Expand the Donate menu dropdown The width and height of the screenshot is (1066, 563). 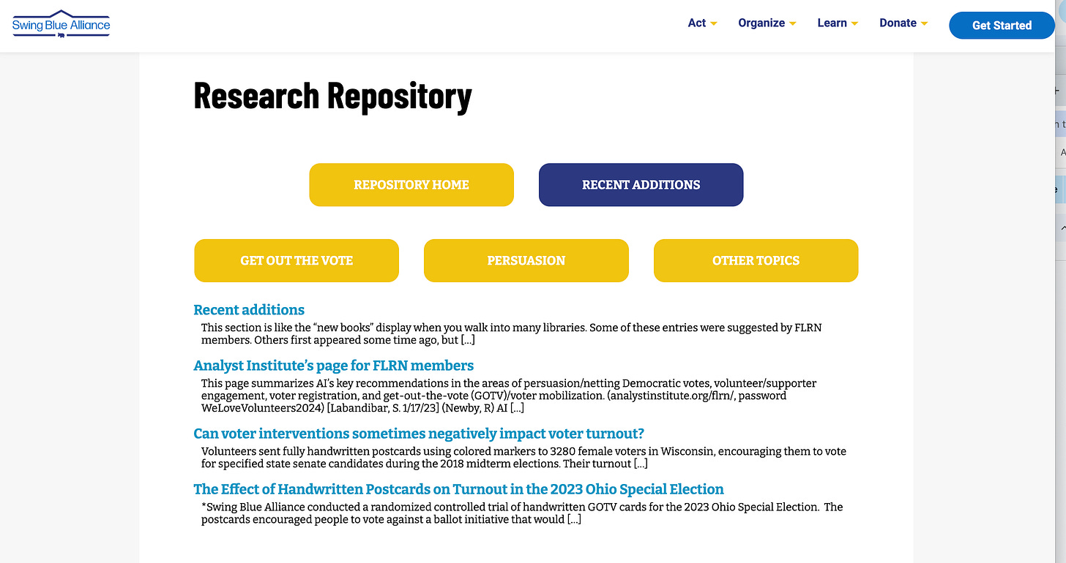(903, 23)
